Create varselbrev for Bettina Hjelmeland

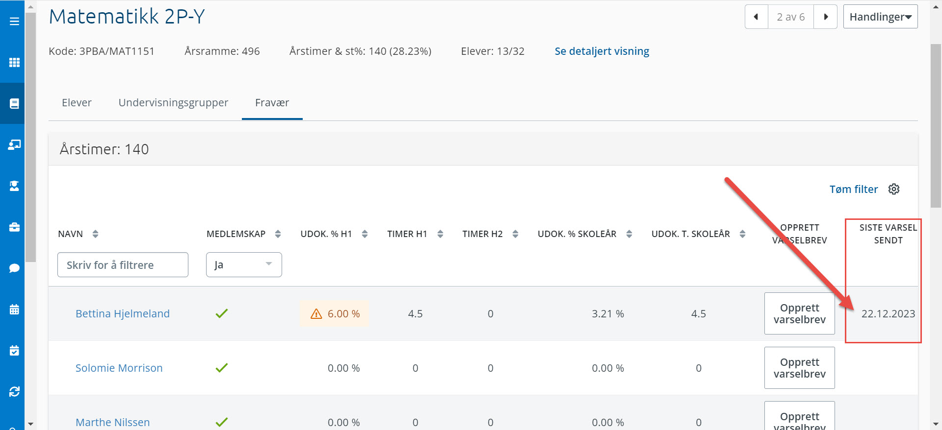tap(799, 313)
